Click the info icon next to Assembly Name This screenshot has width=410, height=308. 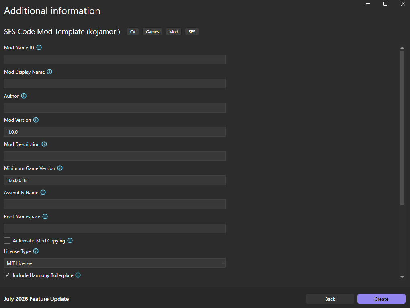43,192
